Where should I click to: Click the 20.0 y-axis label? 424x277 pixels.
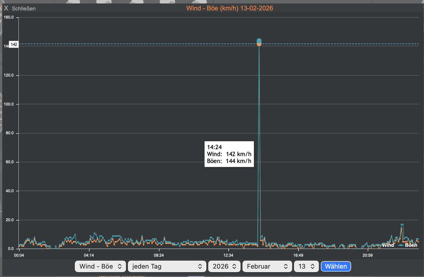[x=10, y=220]
